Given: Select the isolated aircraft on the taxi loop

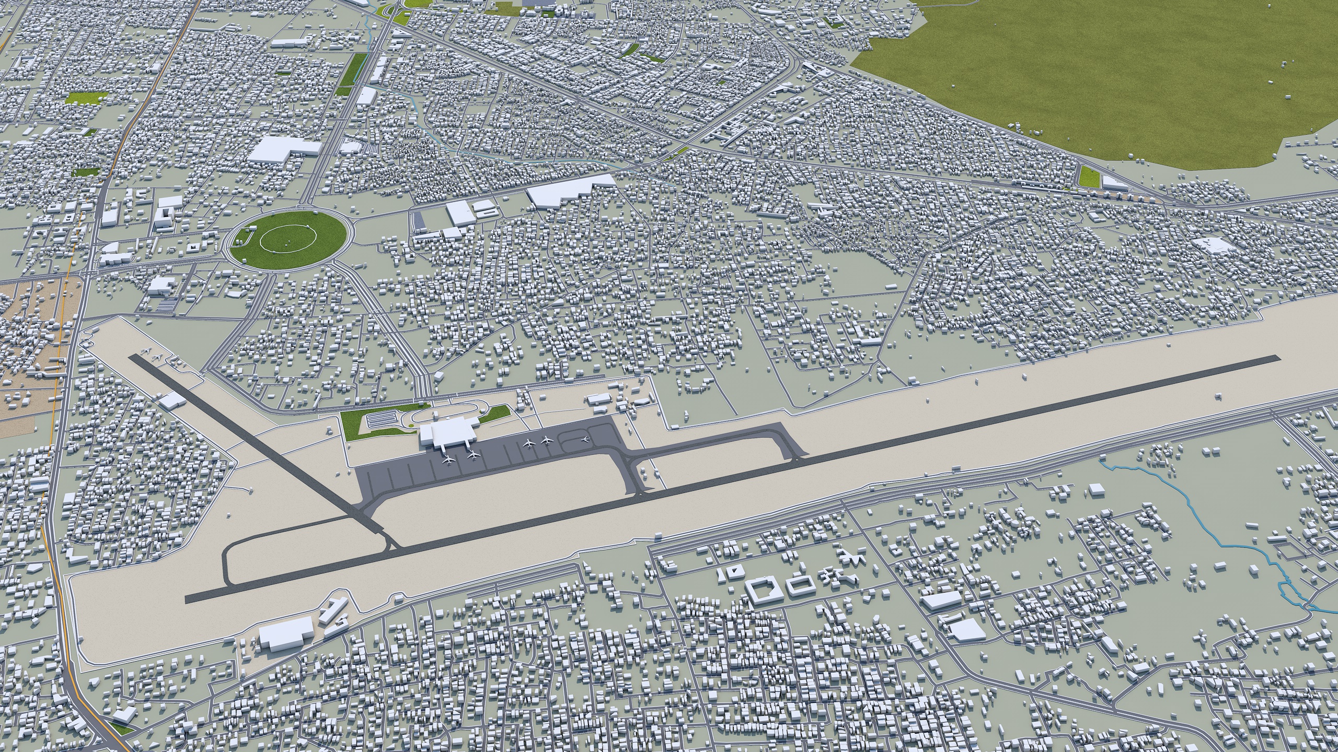Looking at the screenshot, I should pyautogui.click(x=585, y=438).
